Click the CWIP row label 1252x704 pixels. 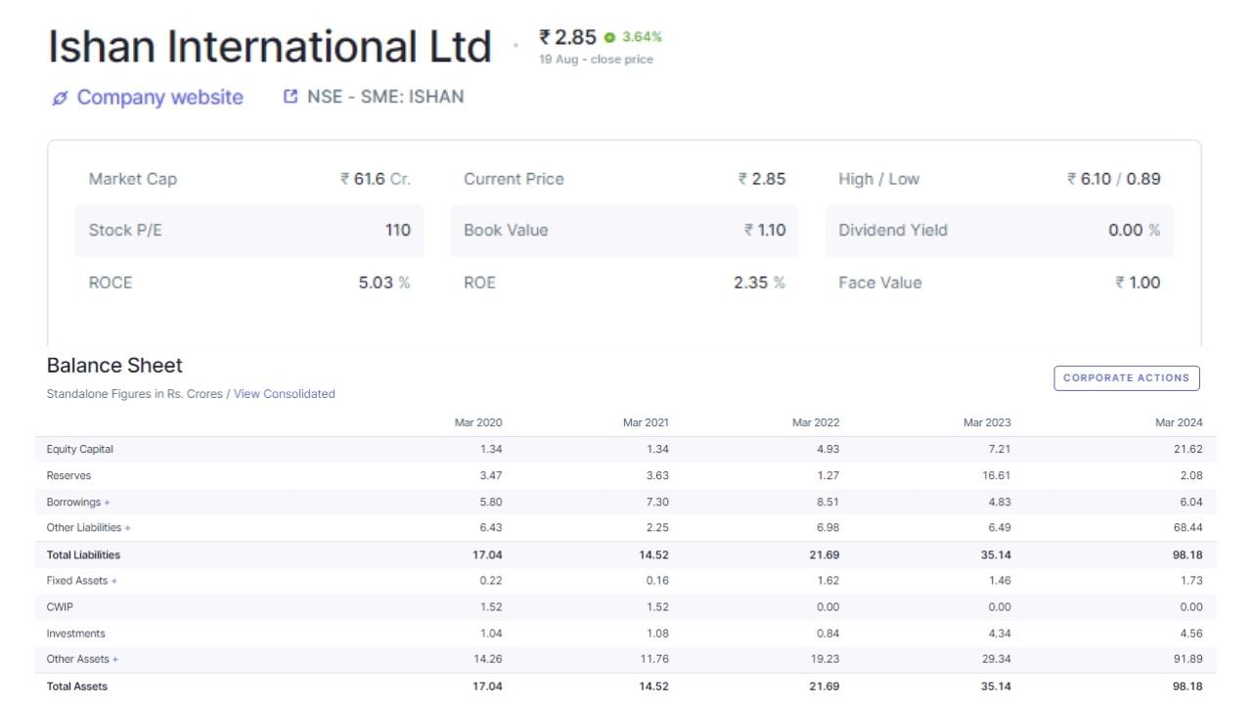tap(60, 607)
